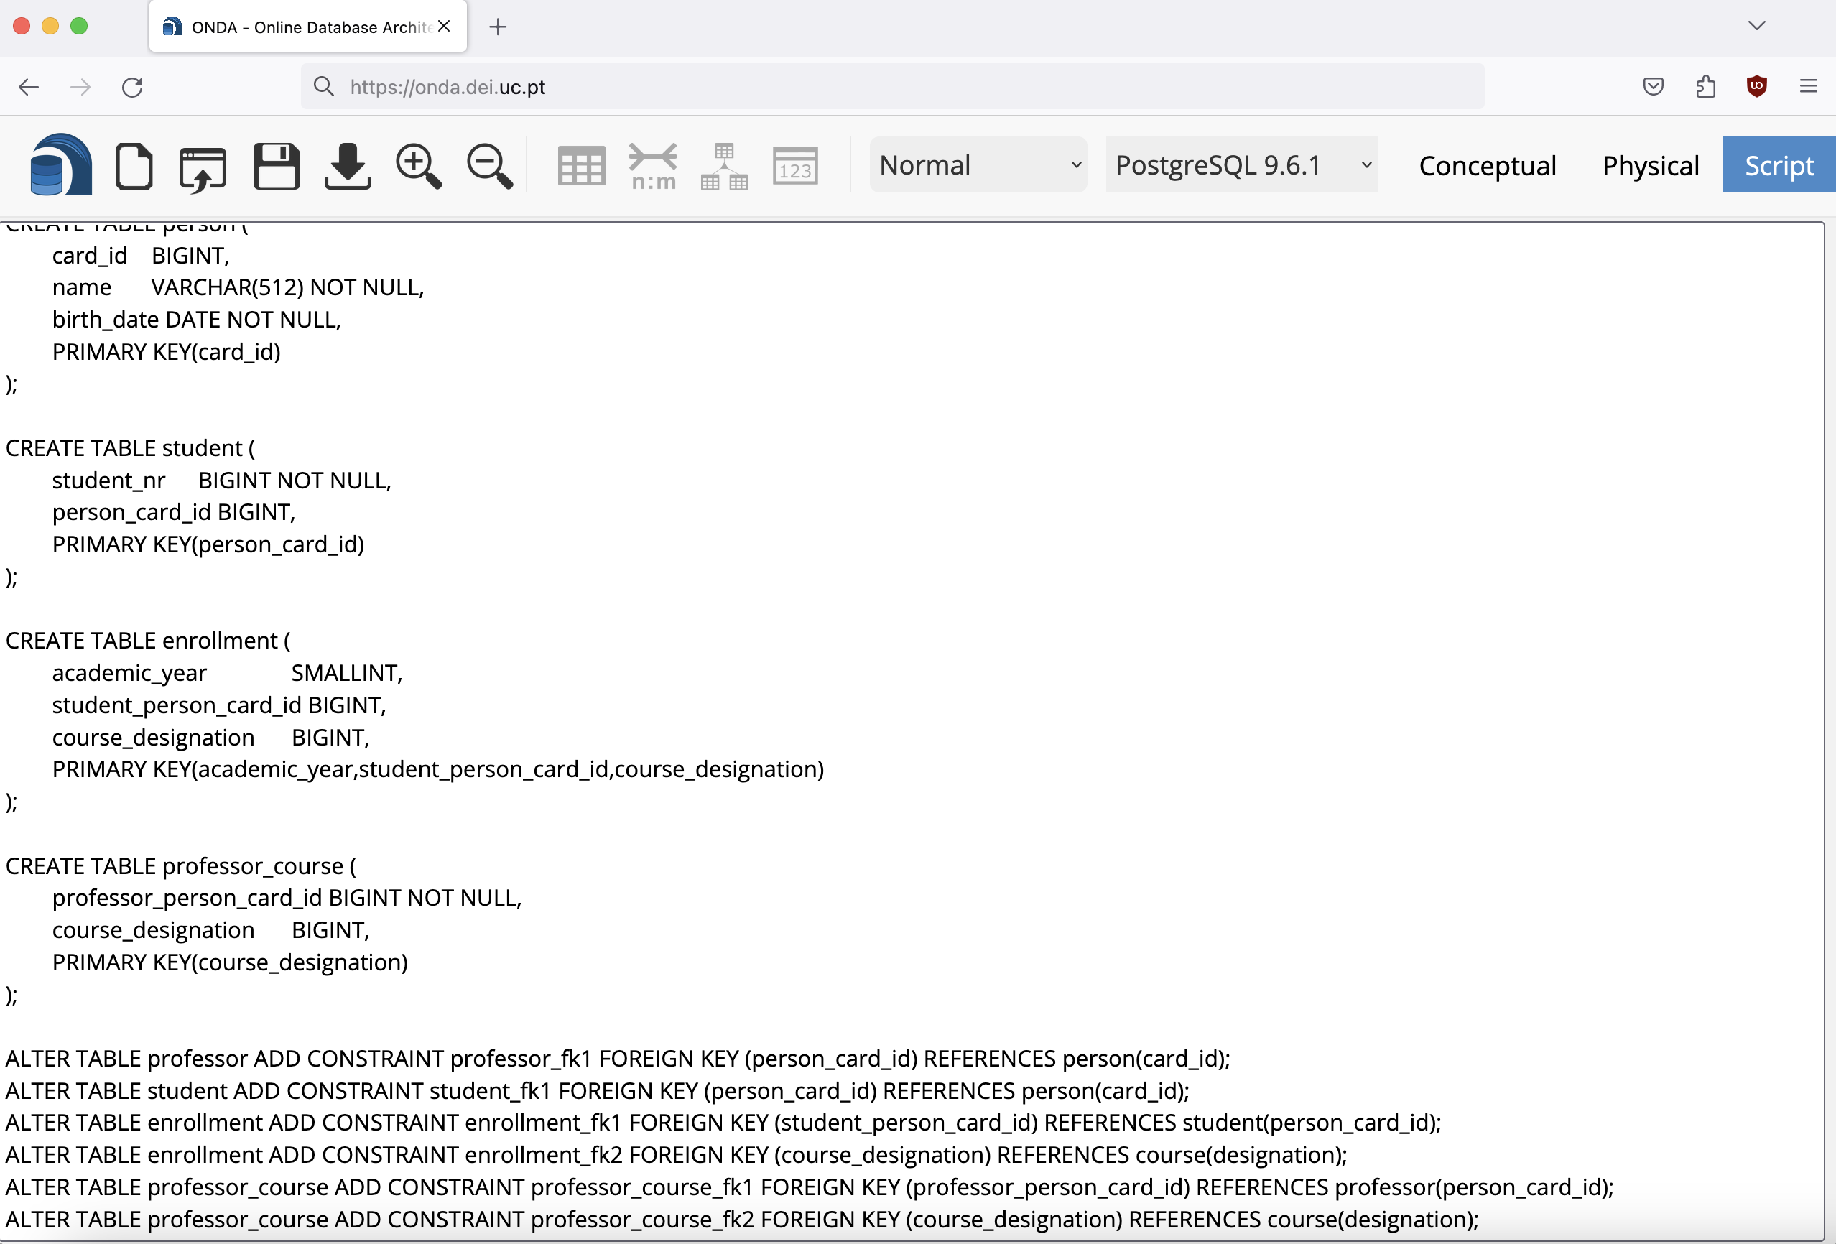The image size is (1836, 1244).
Task: Click the ONDA database logo icon
Action: click(x=61, y=165)
